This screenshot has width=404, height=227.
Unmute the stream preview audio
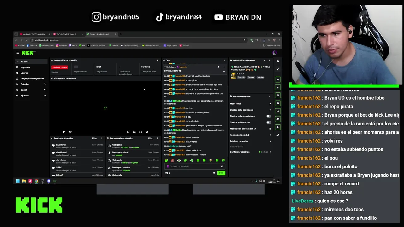coord(70,132)
